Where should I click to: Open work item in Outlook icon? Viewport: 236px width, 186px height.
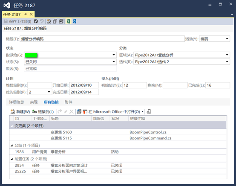(x=75, y=21)
